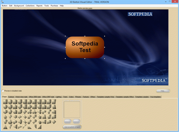This screenshot has height=132, width=179.
Task: Click bottom-right selection handle of previewed button
Action: 105,59
